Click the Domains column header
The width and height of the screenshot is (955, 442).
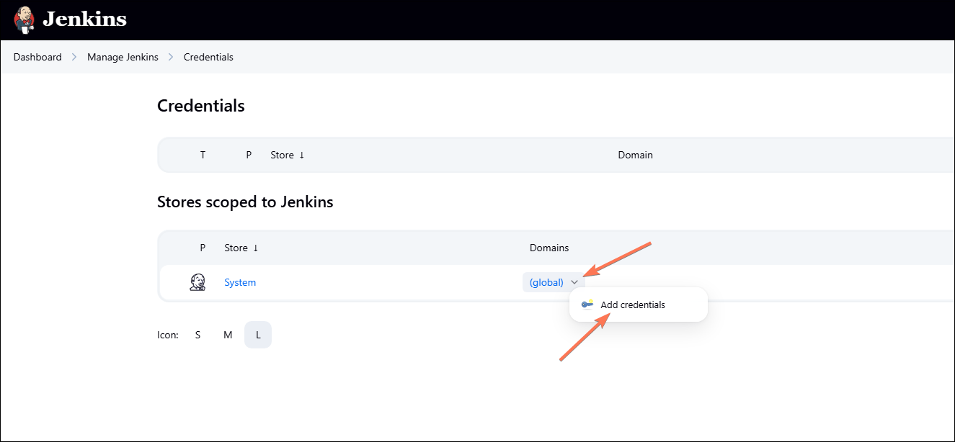pyautogui.click(x=549, y=248)
